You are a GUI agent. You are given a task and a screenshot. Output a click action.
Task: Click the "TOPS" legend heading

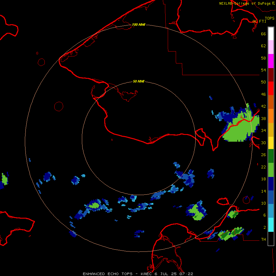[270, 18]
